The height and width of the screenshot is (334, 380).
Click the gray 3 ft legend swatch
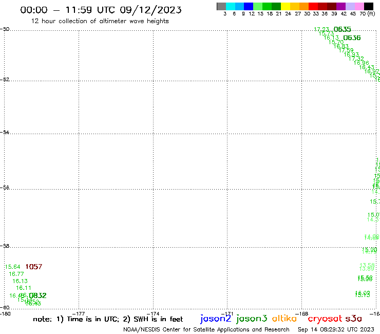coord(221,6)
